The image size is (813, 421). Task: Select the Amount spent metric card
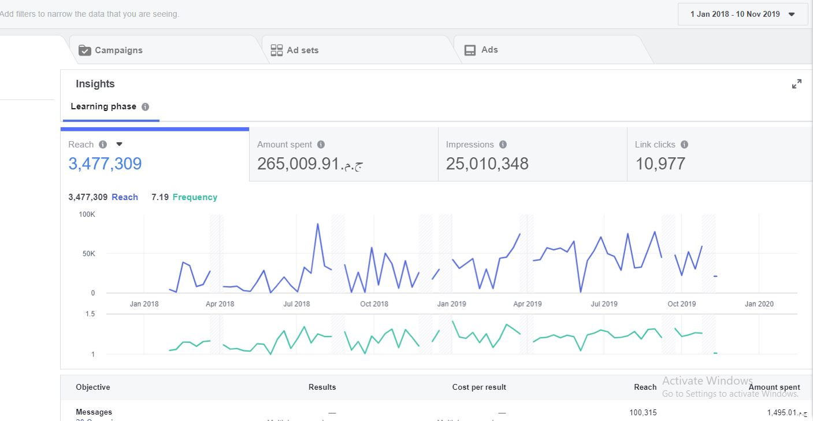pyautogui.click(x=344, y=155)
